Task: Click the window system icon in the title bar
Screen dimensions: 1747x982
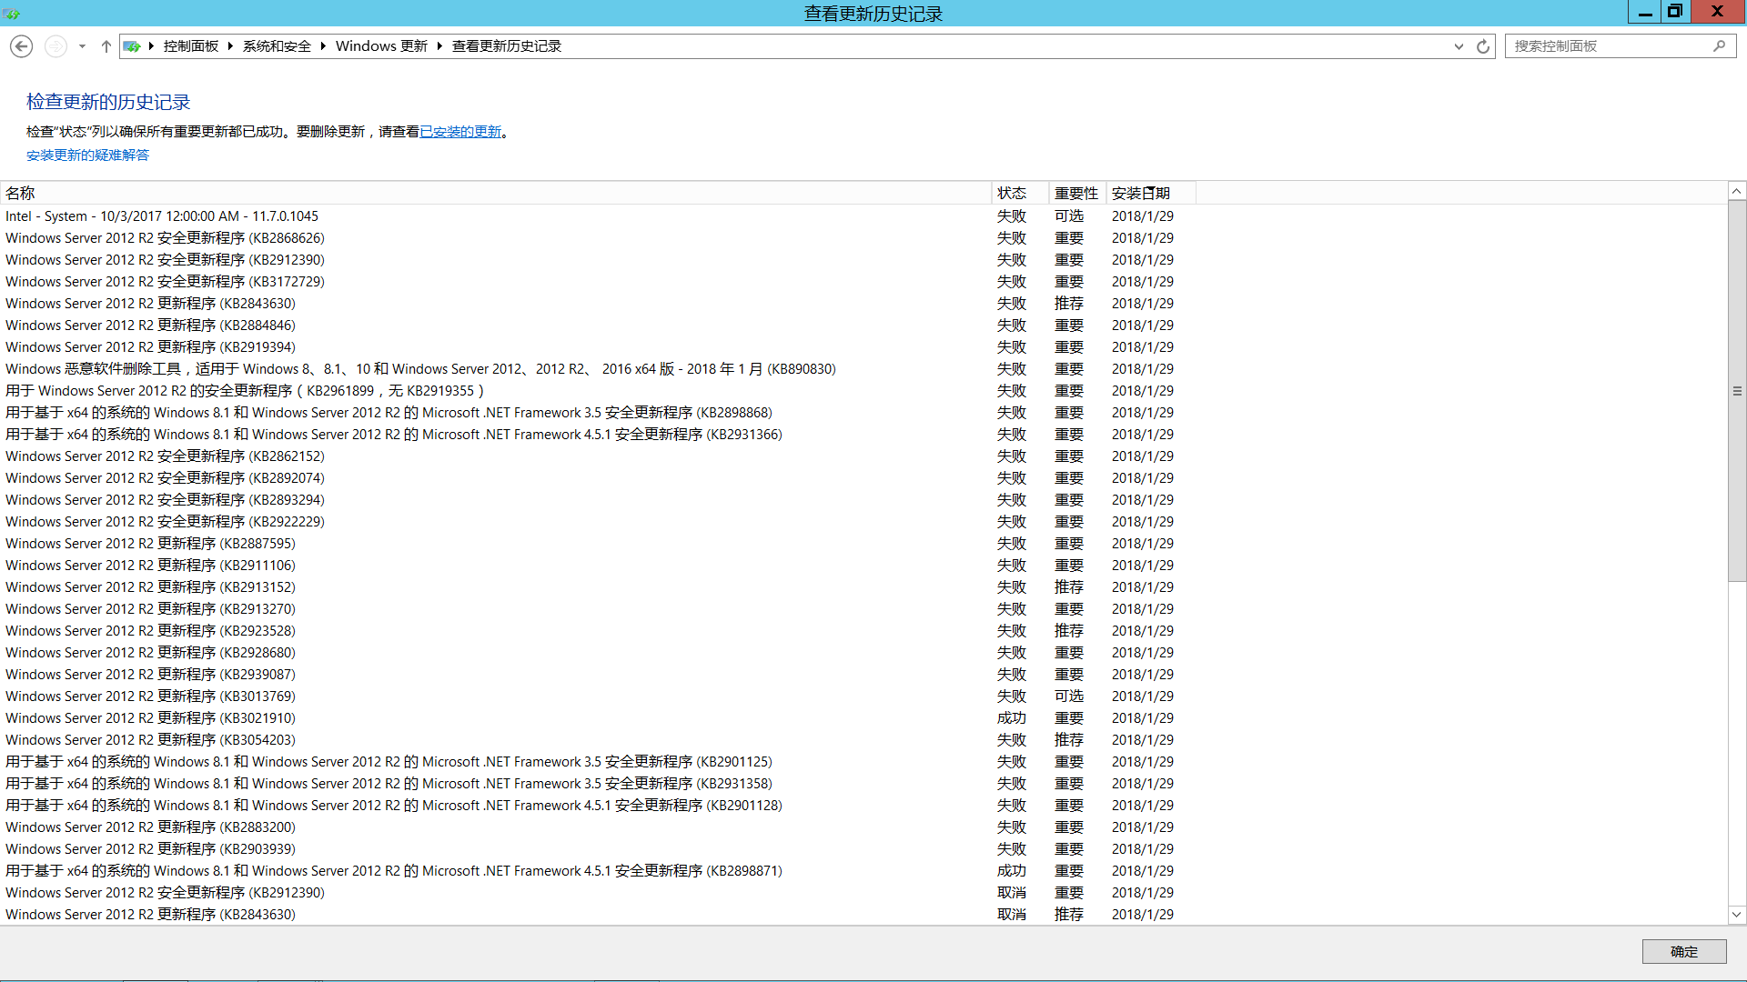Action: (x=11, y=13)
